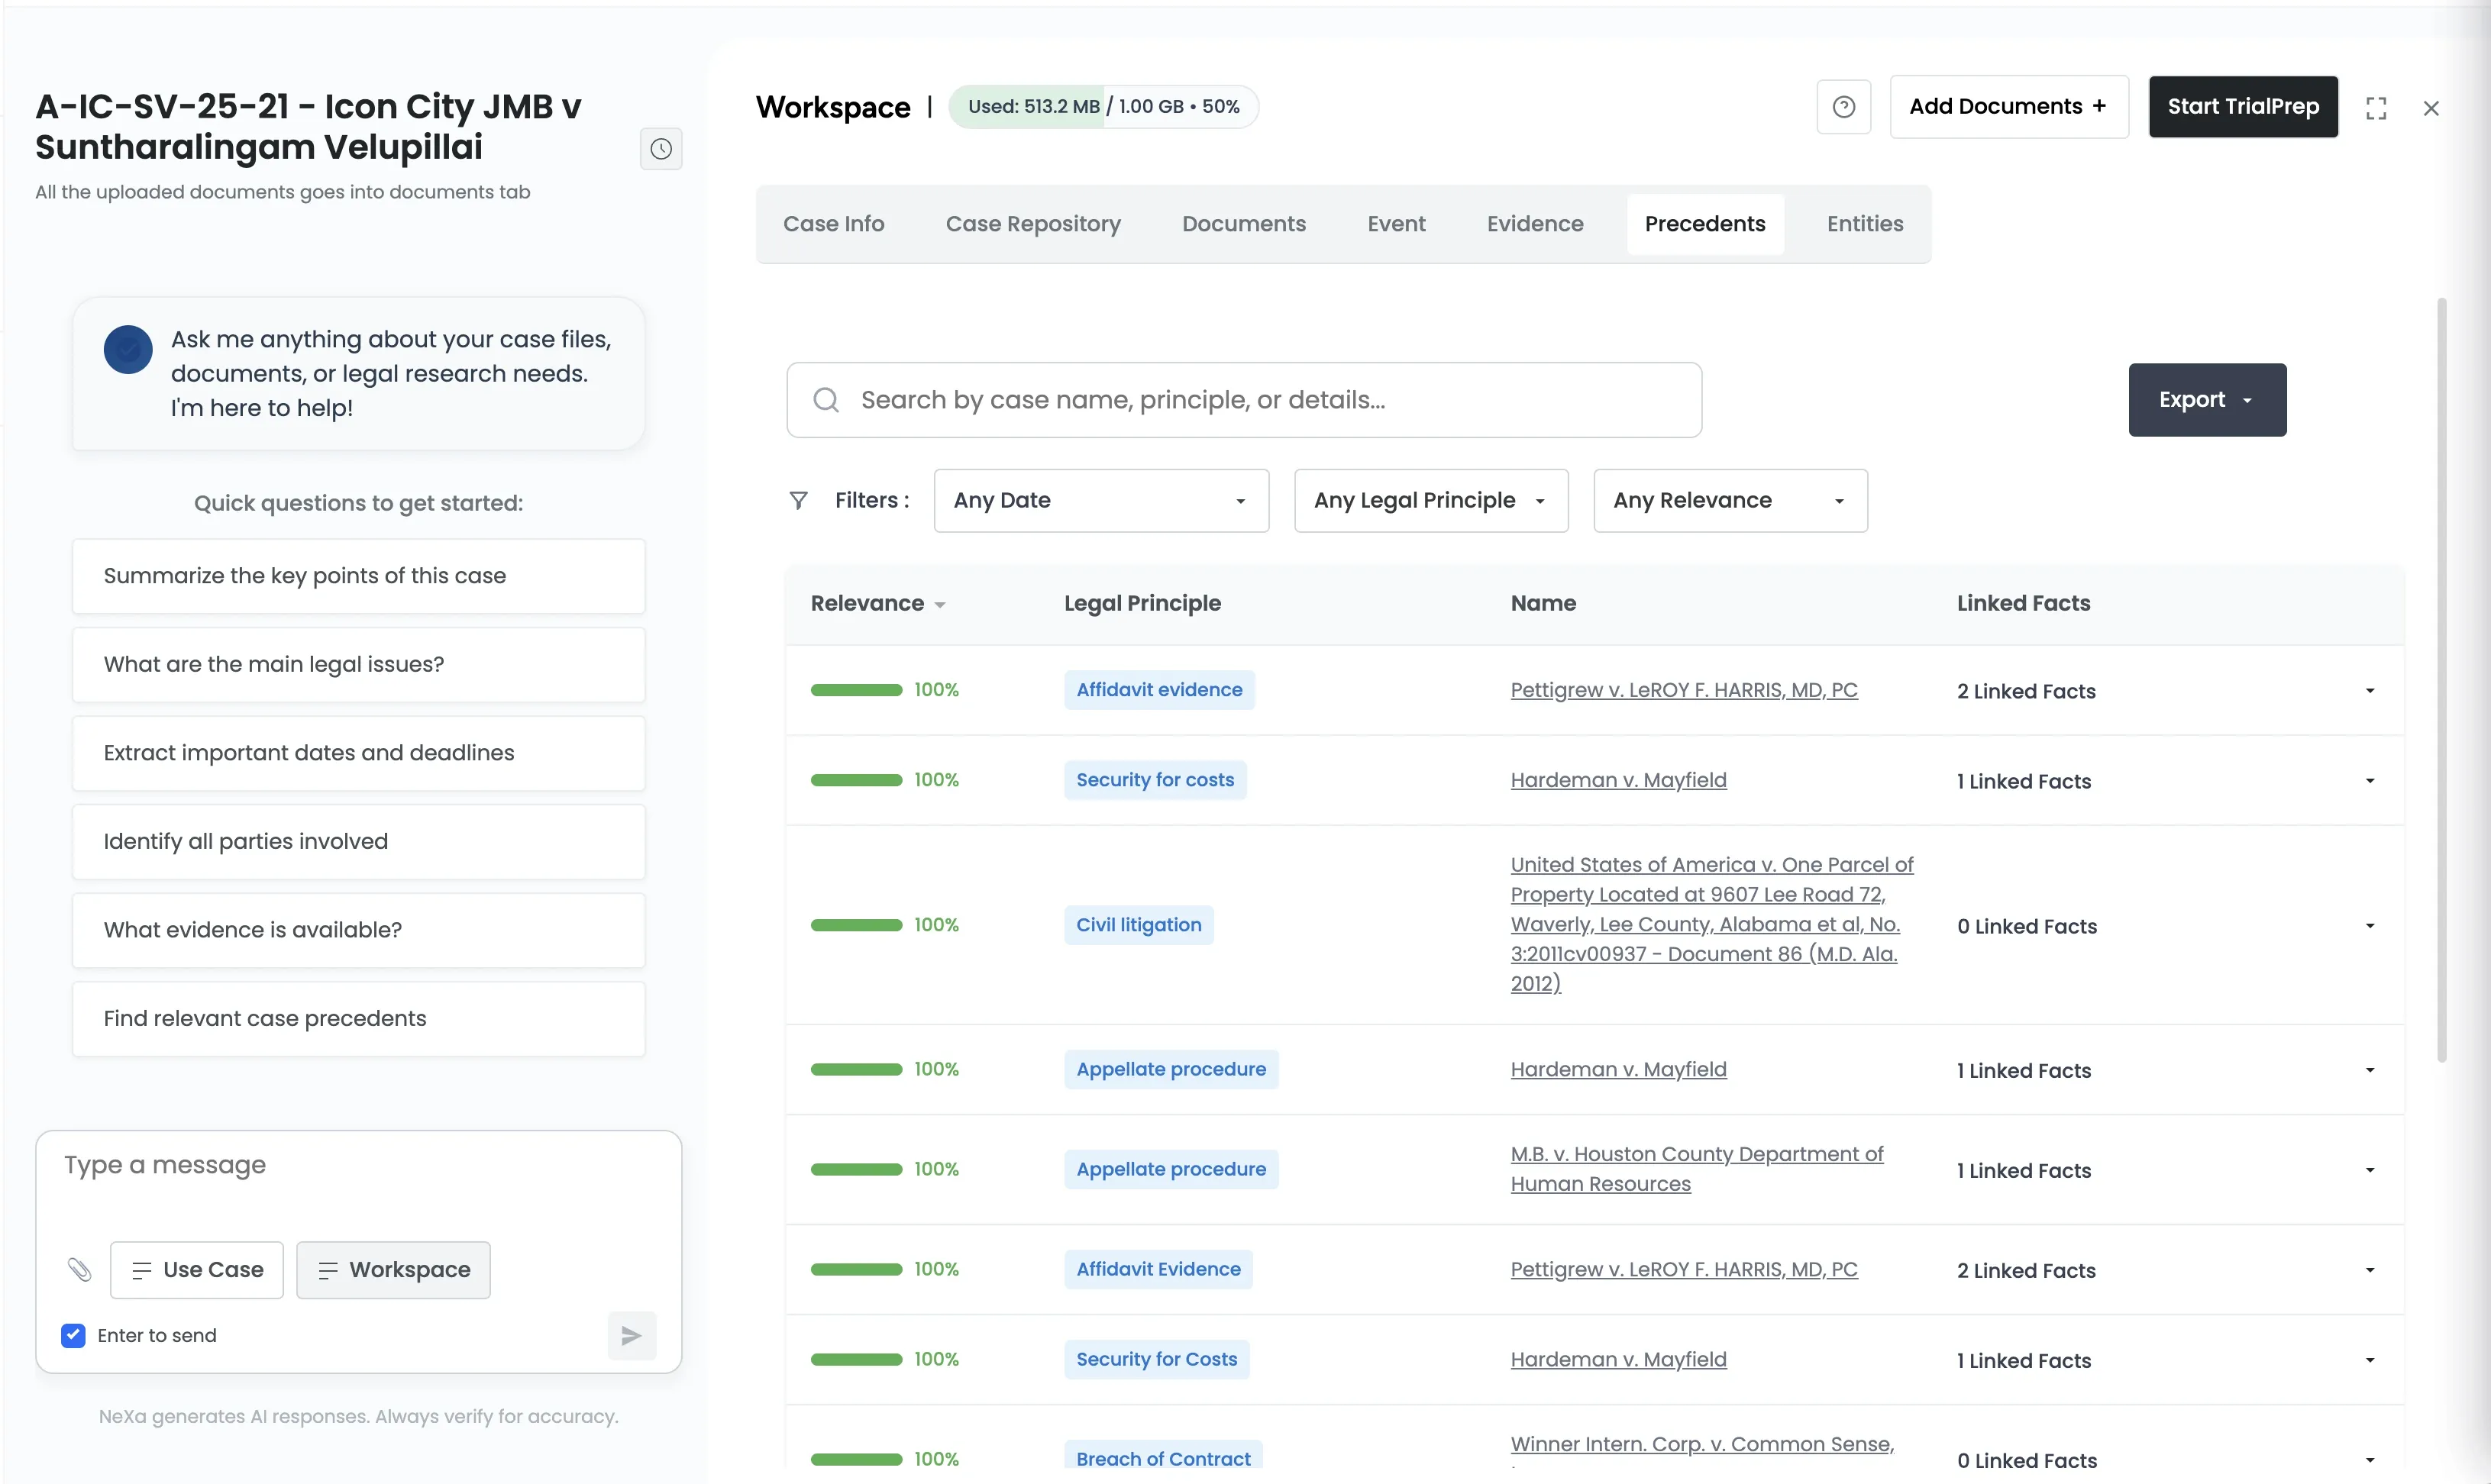Image resolution: width=2491 pixels, height=1484 pixels.
Task: Click the storage usage progress bar
Action: coord(1103,107)
